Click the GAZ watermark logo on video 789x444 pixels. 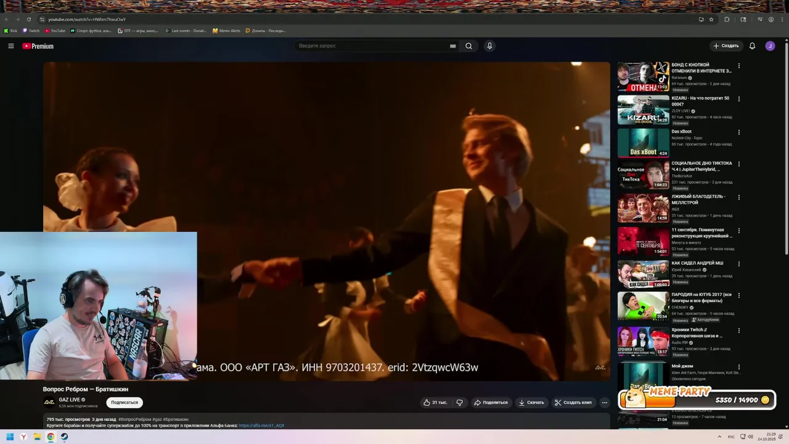click(600, 368)
